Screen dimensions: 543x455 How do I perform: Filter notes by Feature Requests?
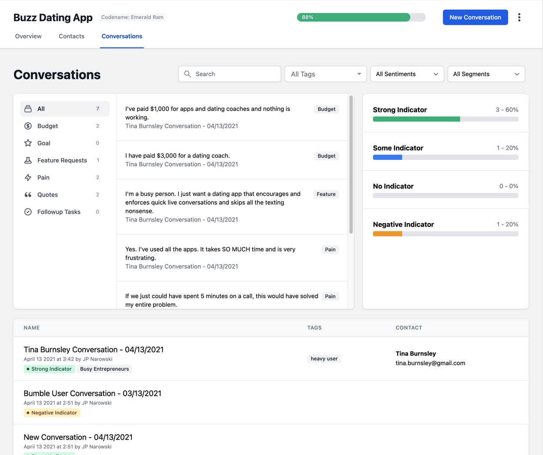point(65,160)
